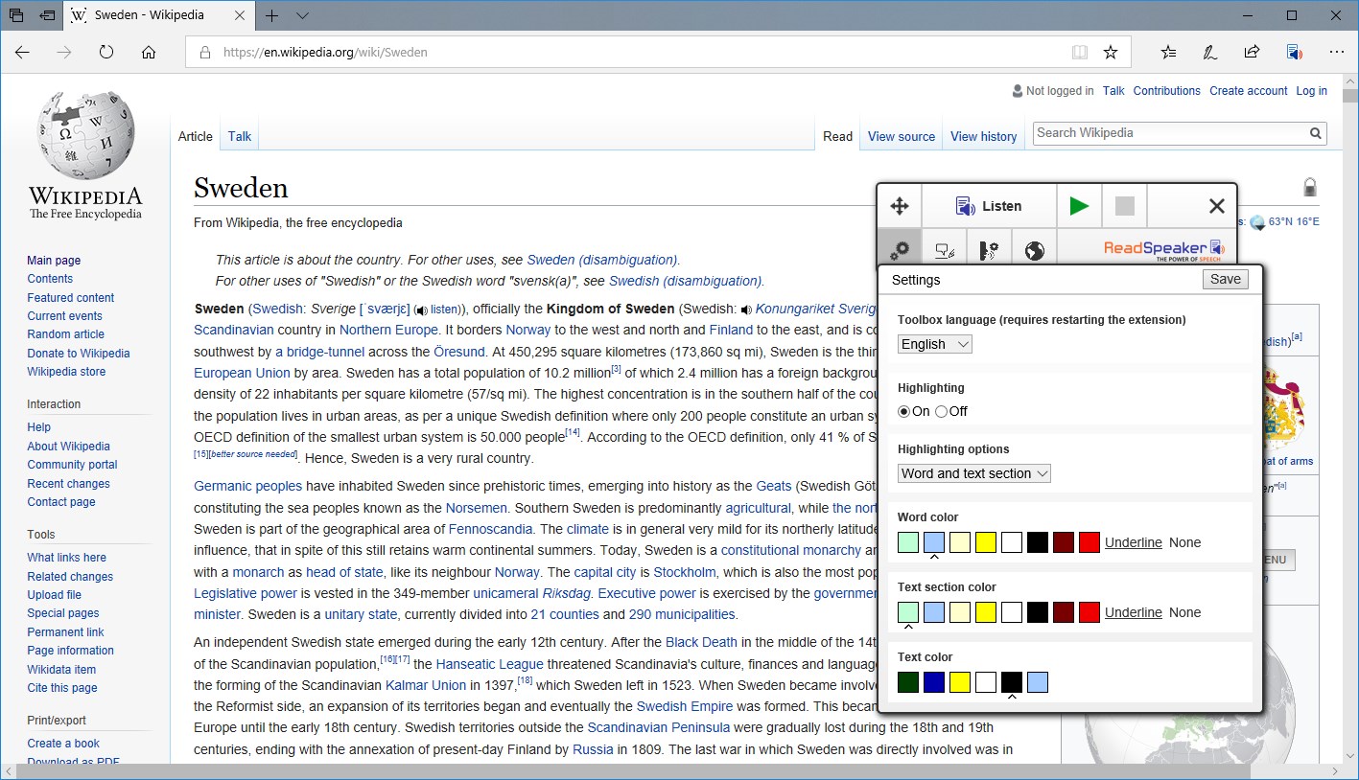Open the ReadSpeaker globe language icon
Viewport: 1359px width, 780px height.
pos(1034,251)
